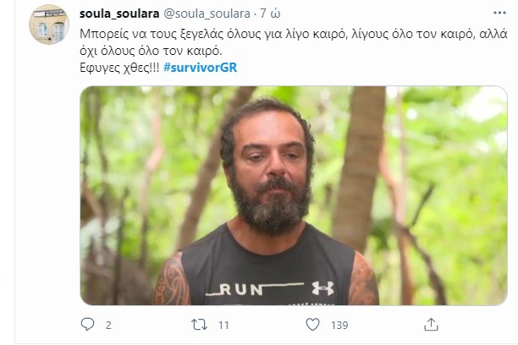The width and height of the screenshot is (518, 345).
Task: Open the attached photo of the bearded man
Action: (x=294, y=195)
